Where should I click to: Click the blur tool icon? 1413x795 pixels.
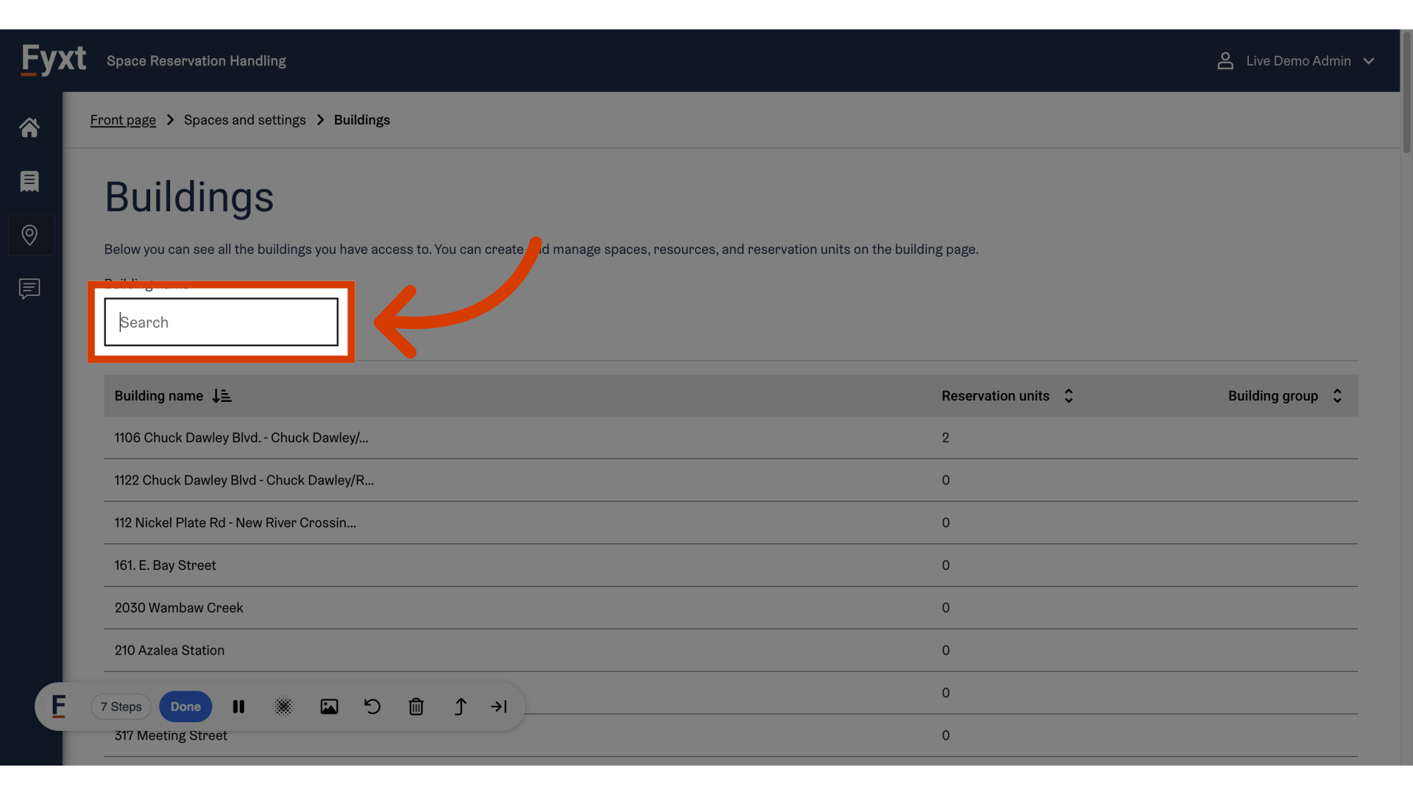pos(283,707)
